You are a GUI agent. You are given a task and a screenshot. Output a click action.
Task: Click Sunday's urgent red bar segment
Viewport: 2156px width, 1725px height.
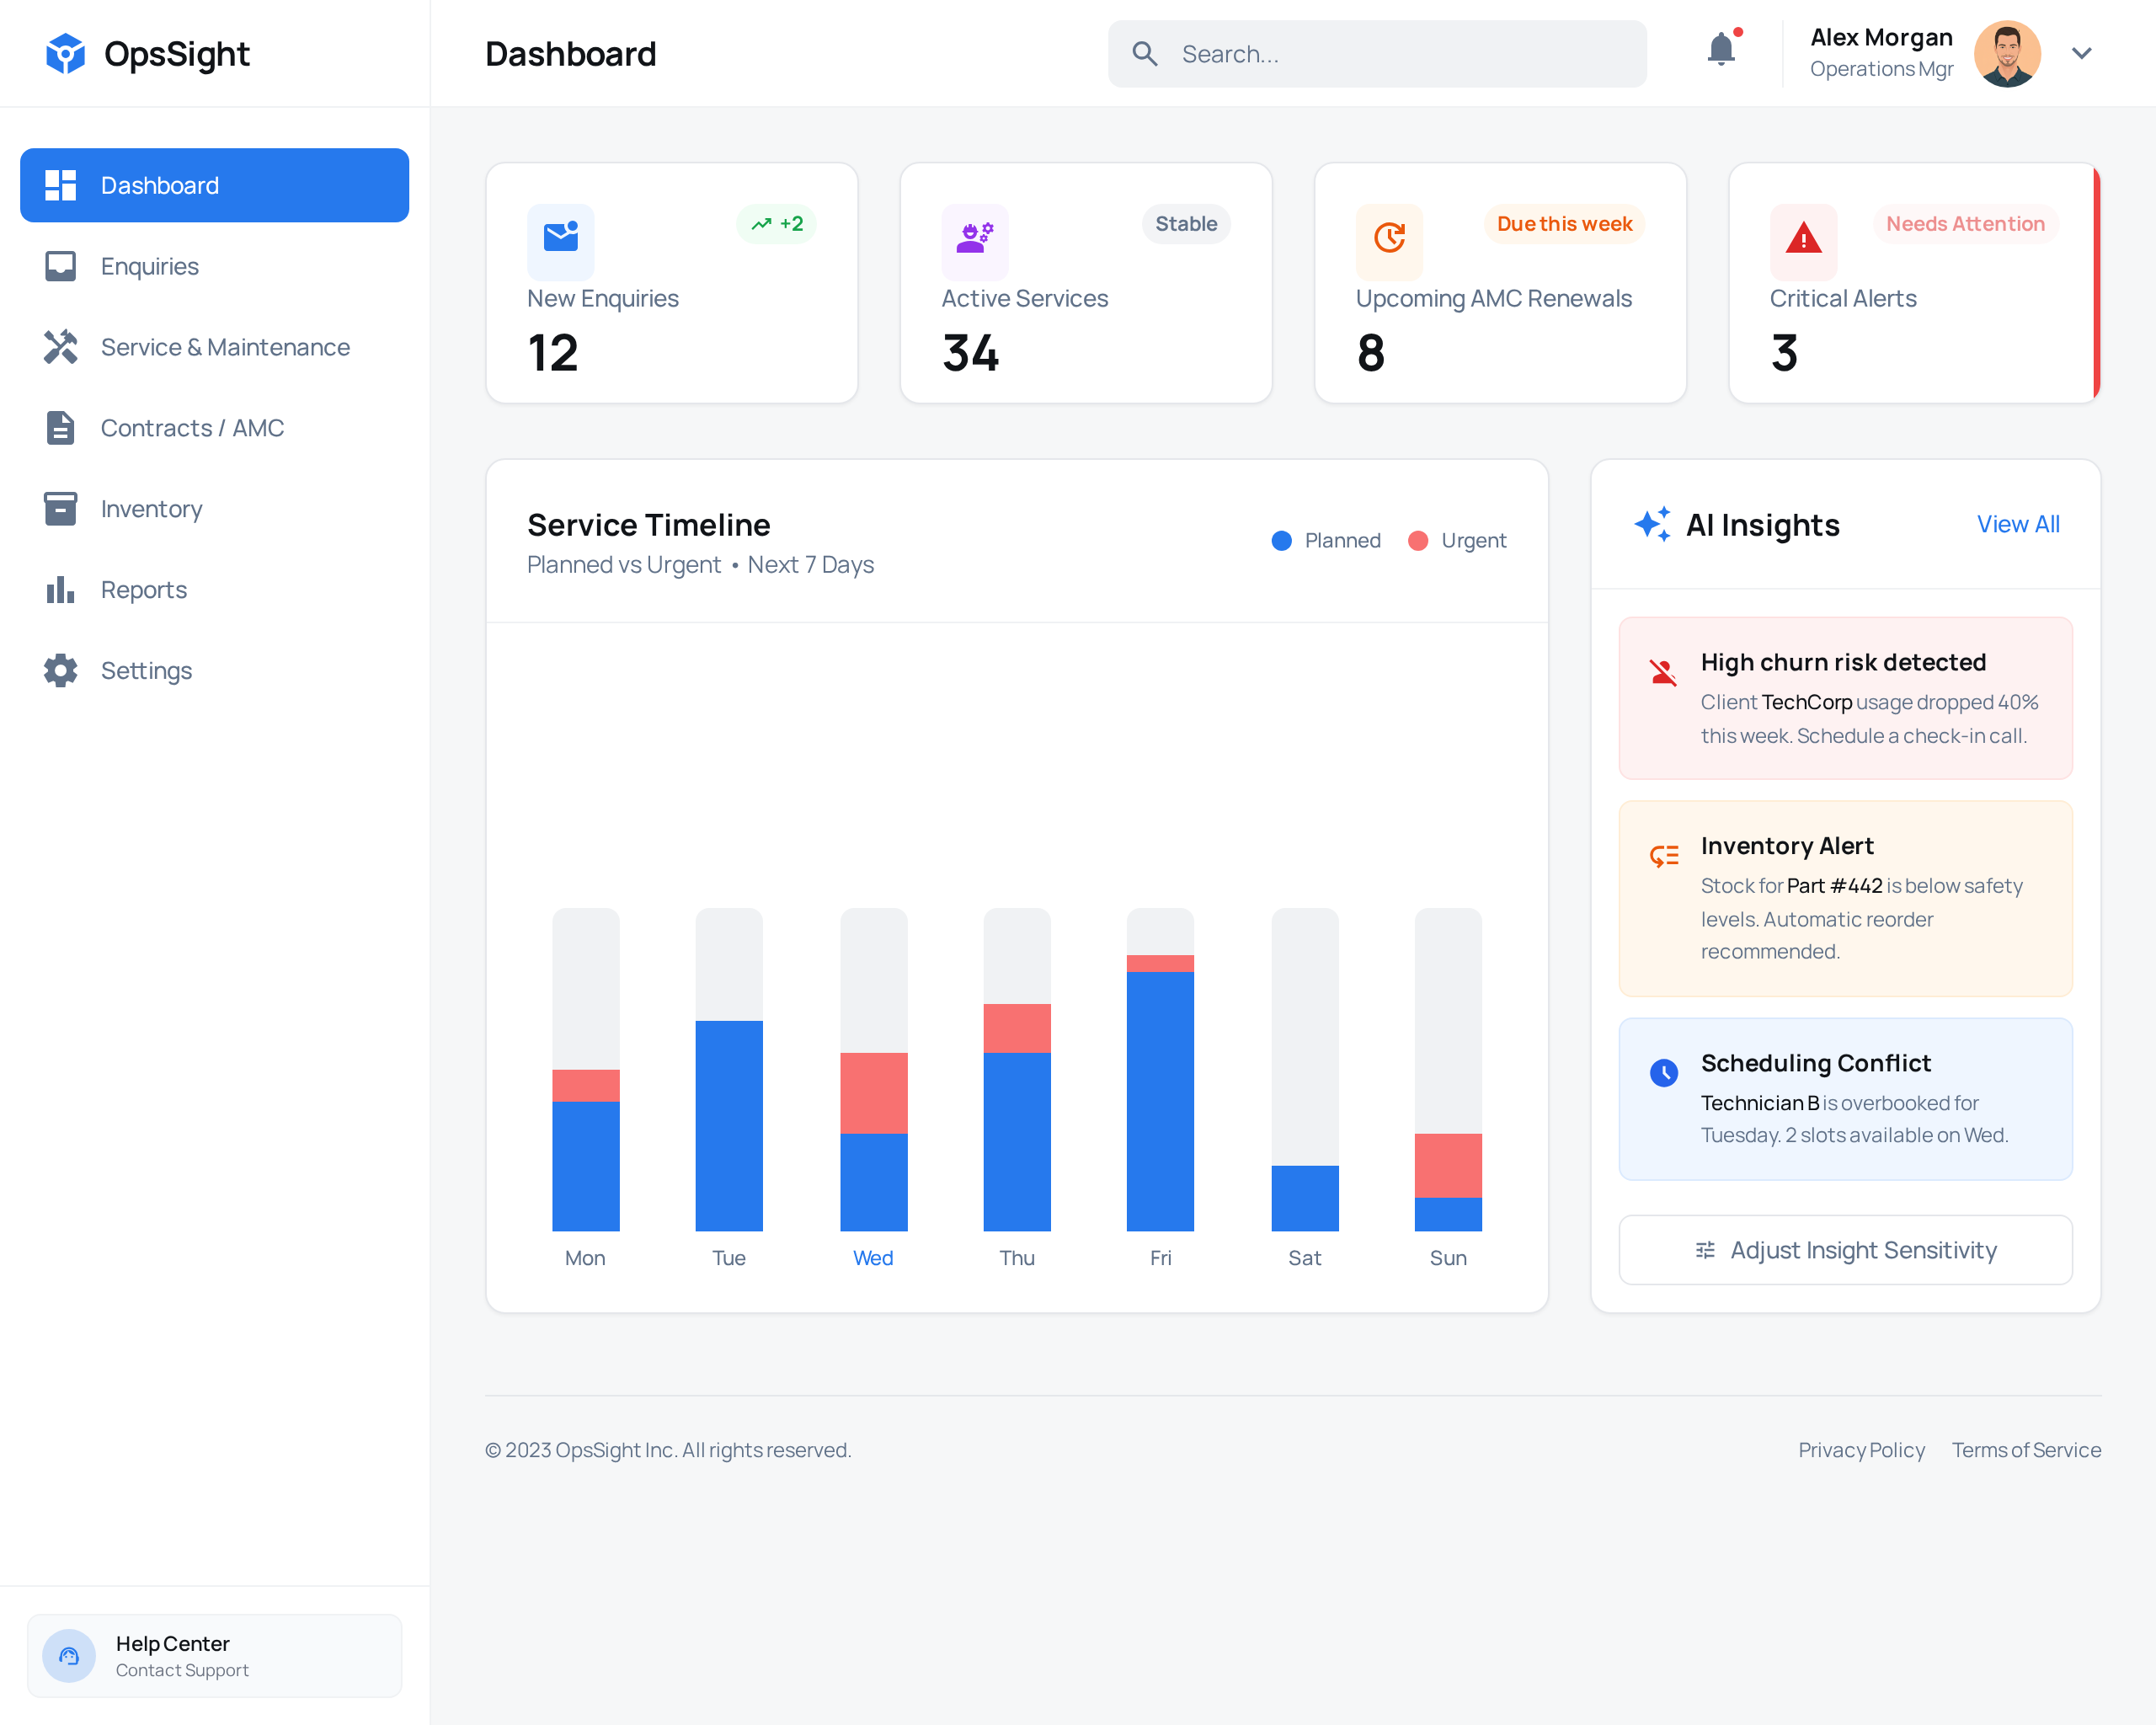(x=1448, y=1165)
